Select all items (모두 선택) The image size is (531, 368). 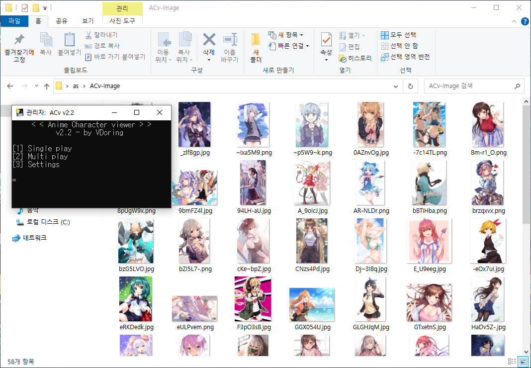coord(399,35)
